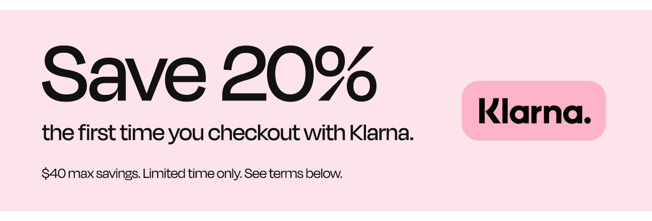Click the dot ending the Klarna logo
This screenshot has width=652, height=221.
click(x=587, y=120)
